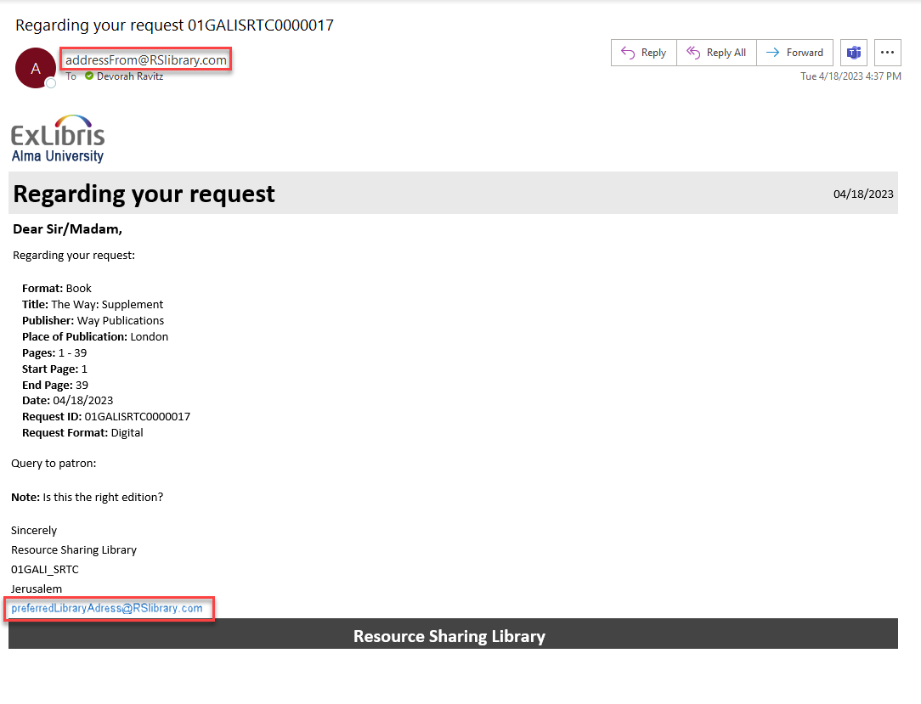
Task: Click the presence status circle on sender avatar
Action: pos(51,83)
